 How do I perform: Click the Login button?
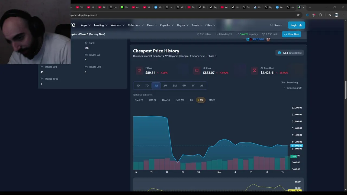point(296,25)
